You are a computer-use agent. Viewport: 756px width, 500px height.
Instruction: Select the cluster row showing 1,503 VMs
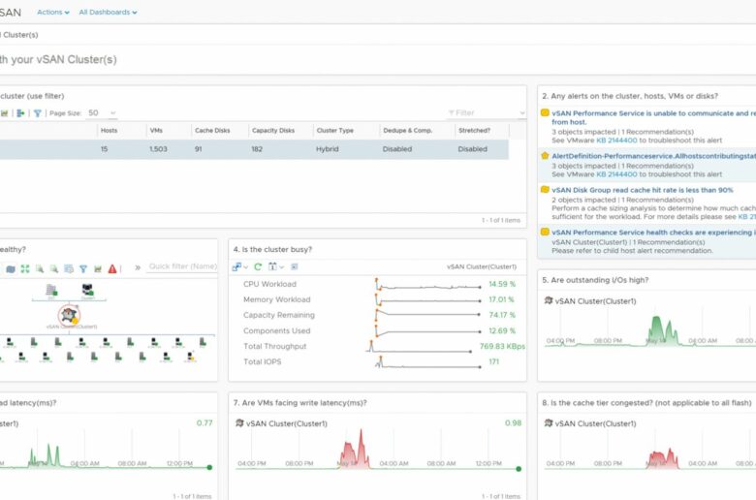point(254,149)
